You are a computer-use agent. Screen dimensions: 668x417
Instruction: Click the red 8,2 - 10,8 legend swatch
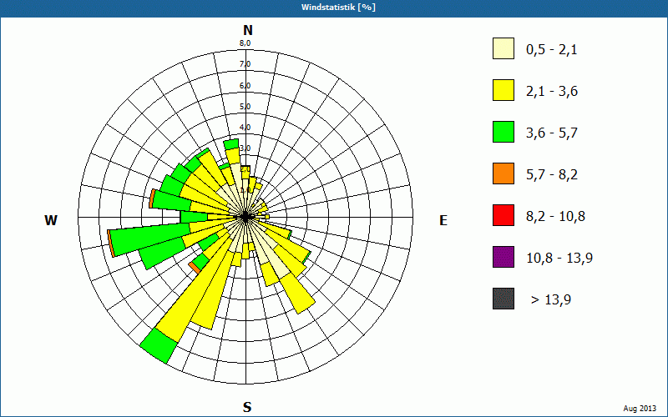point(504,215)
